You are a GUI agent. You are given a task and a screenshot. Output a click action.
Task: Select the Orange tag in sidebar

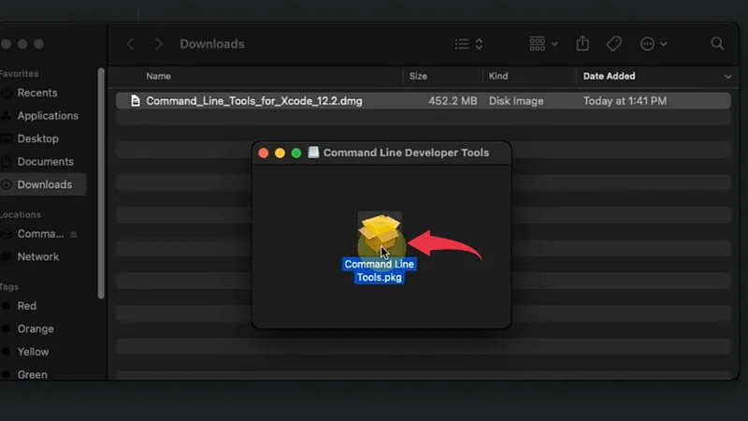(36, 329)
